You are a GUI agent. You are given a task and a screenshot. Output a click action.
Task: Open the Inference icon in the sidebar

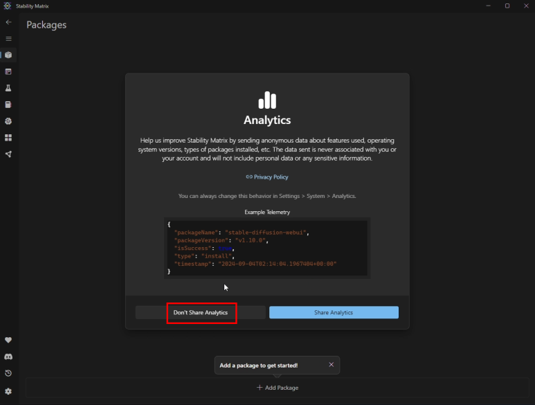pyautogui.click(x=8, y=71)
